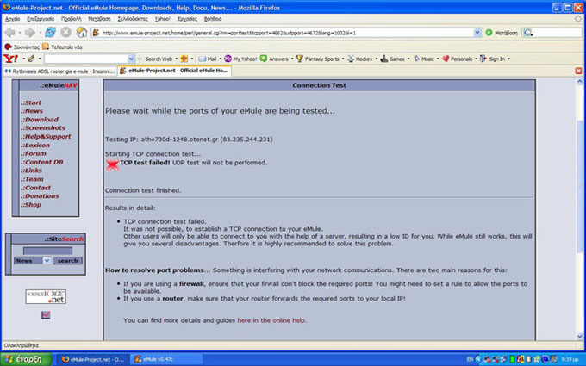Select the eMule-Project.net tab
This screenshot has width=586, height=366.
click(174, 71)
